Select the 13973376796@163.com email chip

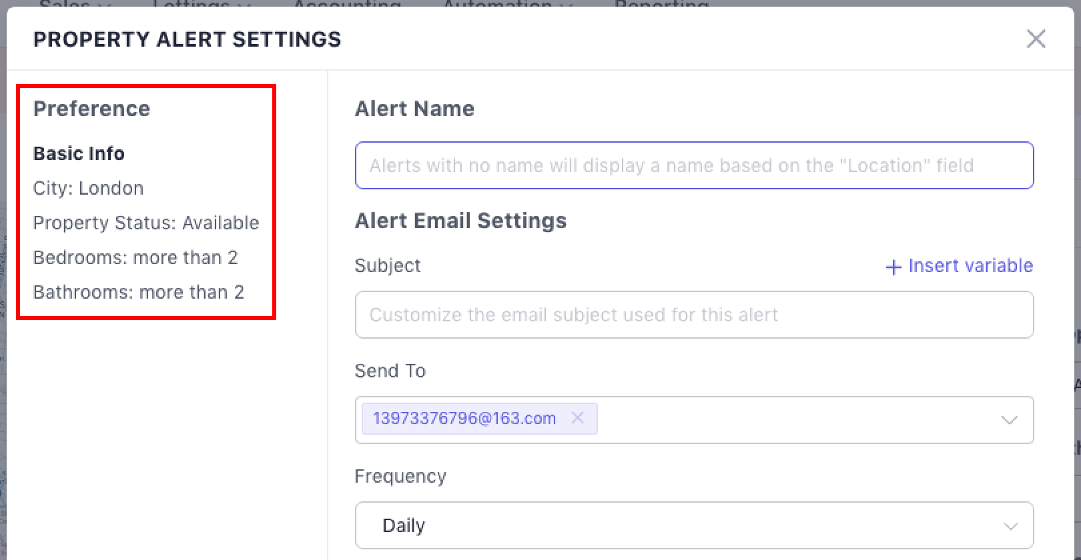tap(464, 419)
